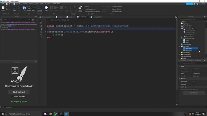Viewport: 207px width, 116px height.
Task: Collapse the Data properties section
Action: 180,66
